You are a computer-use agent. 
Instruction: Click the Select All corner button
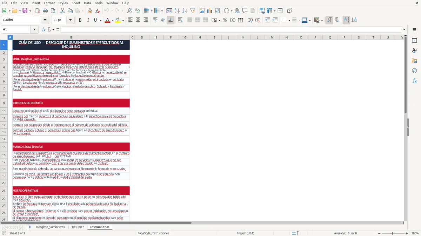click(x=4, y=37)
